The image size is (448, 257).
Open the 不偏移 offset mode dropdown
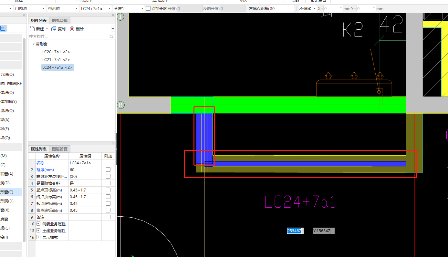(307, 9)
